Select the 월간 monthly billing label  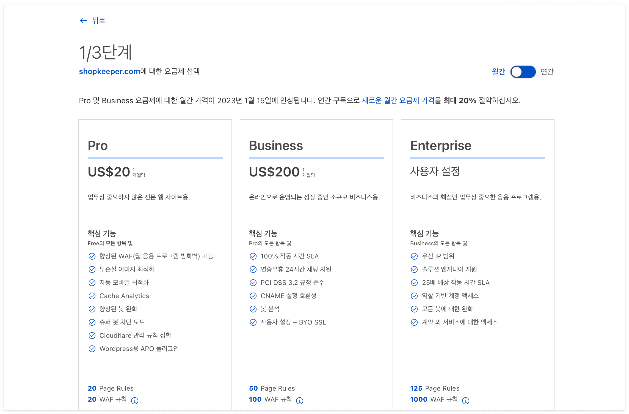498,72
